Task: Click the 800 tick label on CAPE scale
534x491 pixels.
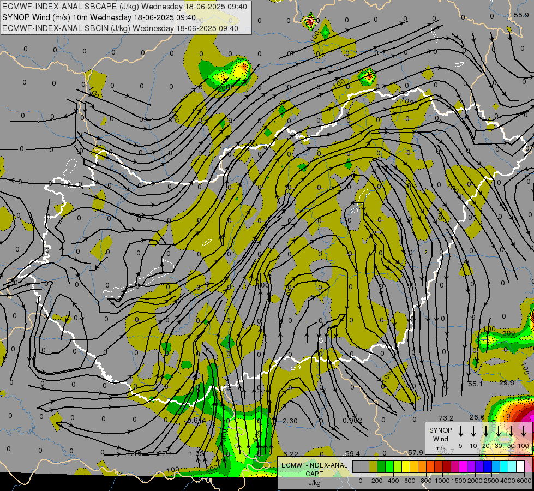Action: pos(426,481)
